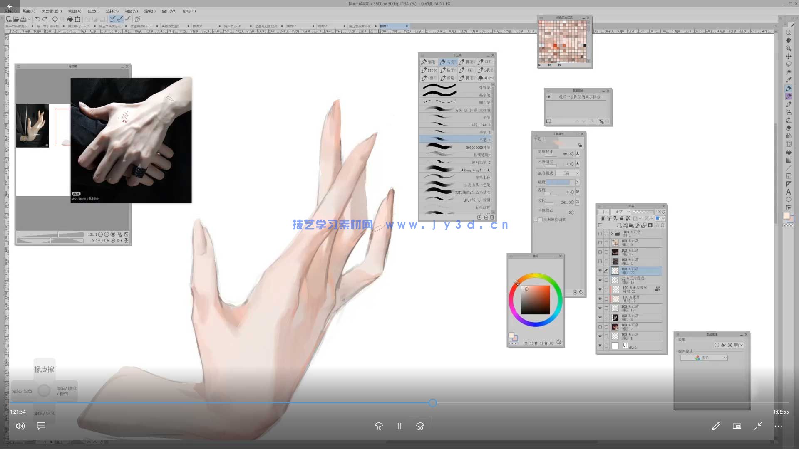Expand the layer folder group 1
Viewport: 799px width, 449px height.
(x=611, y=234)
